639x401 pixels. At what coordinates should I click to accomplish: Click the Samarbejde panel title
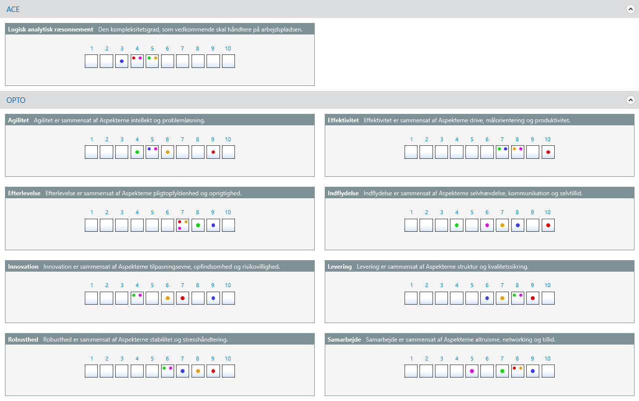[344, 340]
